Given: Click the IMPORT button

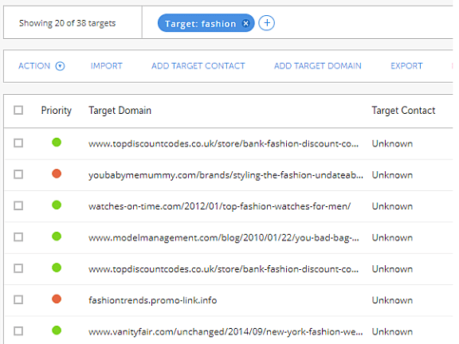Looking at the screenshot, I should pos(106,66).
